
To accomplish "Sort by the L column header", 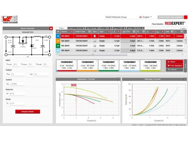I will 113,31.
